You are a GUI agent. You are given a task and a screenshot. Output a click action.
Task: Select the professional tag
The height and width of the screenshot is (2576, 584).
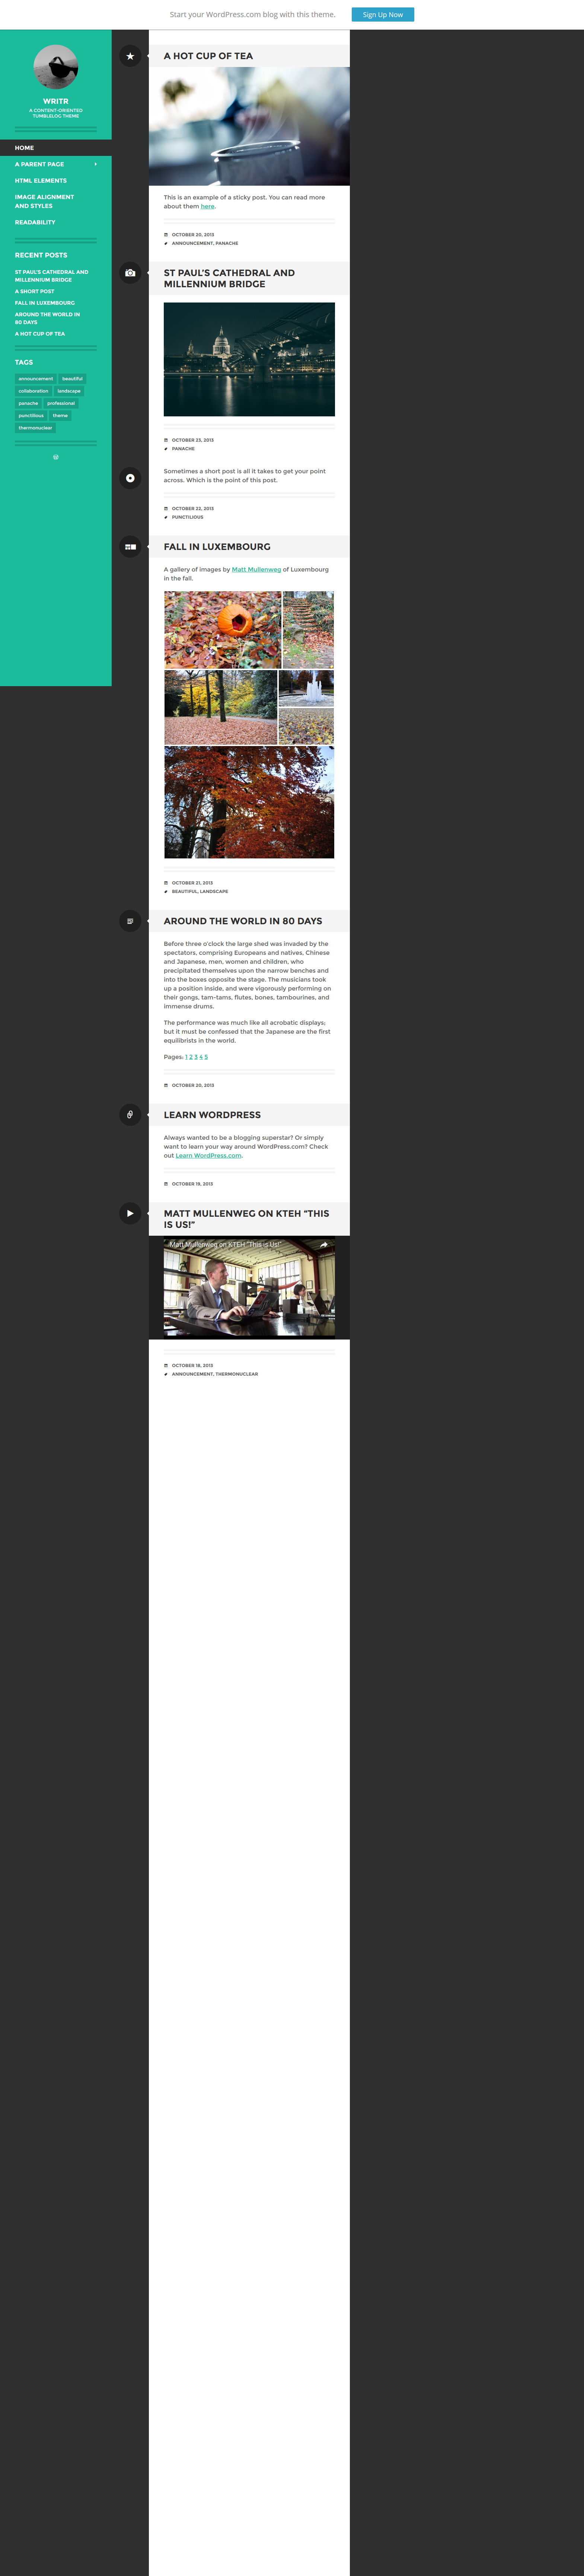tap(61, 403)
